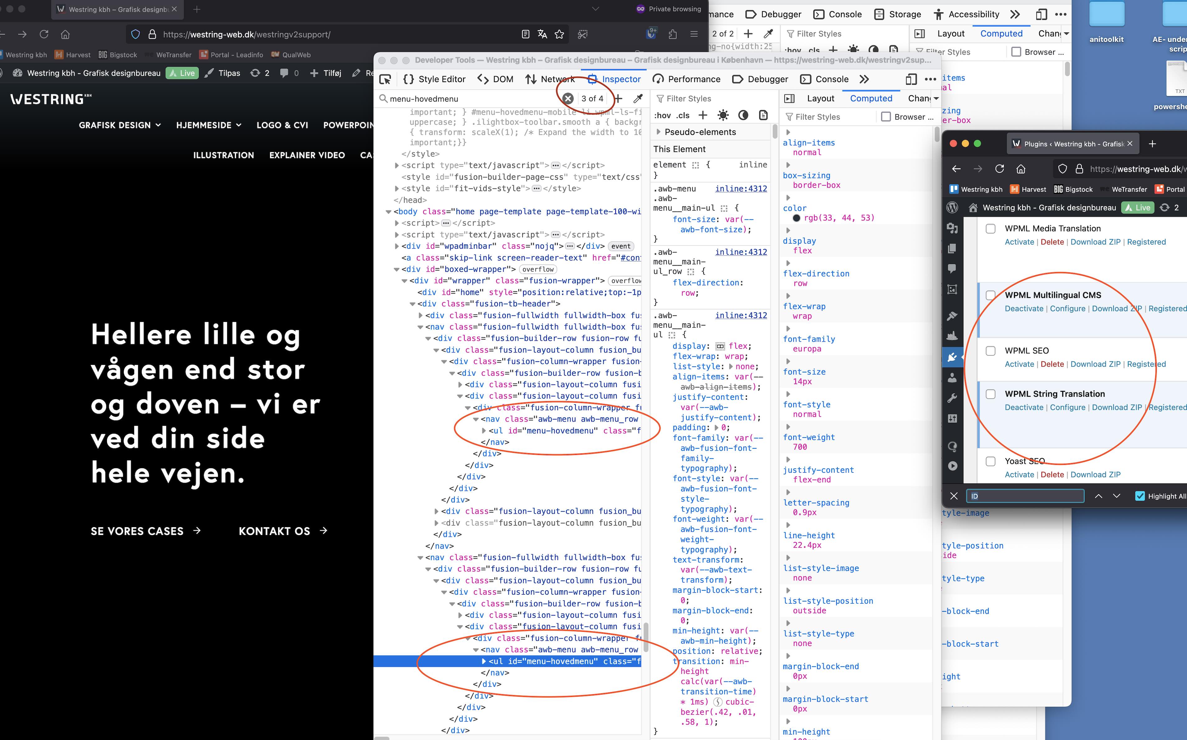Delete the WPML SEO plugin
The width and height of the screenshot is (1187, 740).
click(1052, 364)
